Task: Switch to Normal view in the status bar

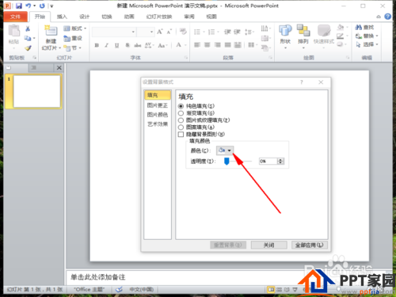Action: pyautogui.click(x=271, y=290)
